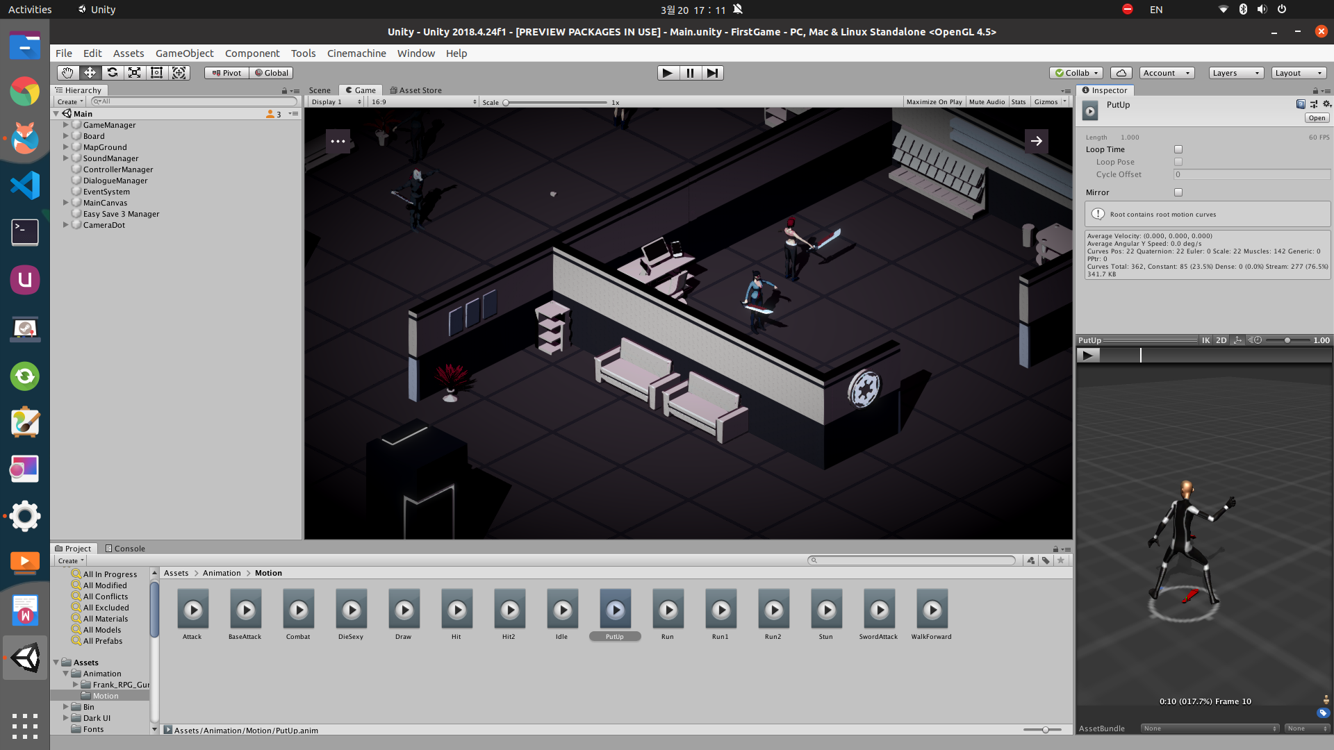The height and width of the screenshot is (750, 1334).
Task: Open the cloud services icon
Action: (x=1121, y=73)
